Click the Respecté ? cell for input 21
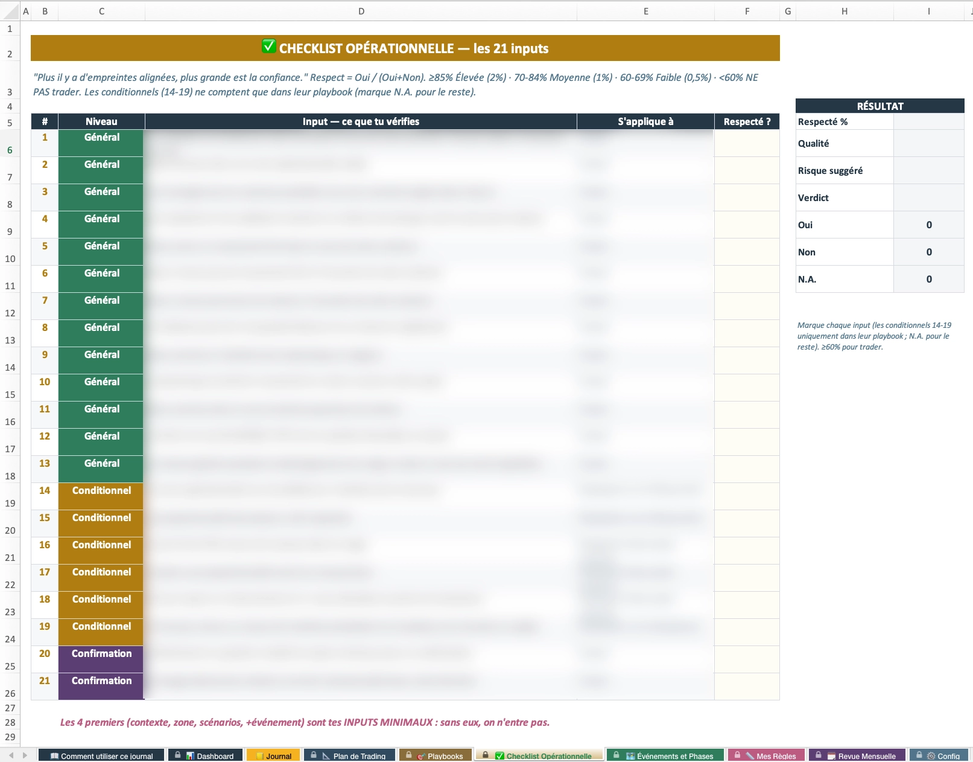The image size is (973, 762). coord(747,687)
